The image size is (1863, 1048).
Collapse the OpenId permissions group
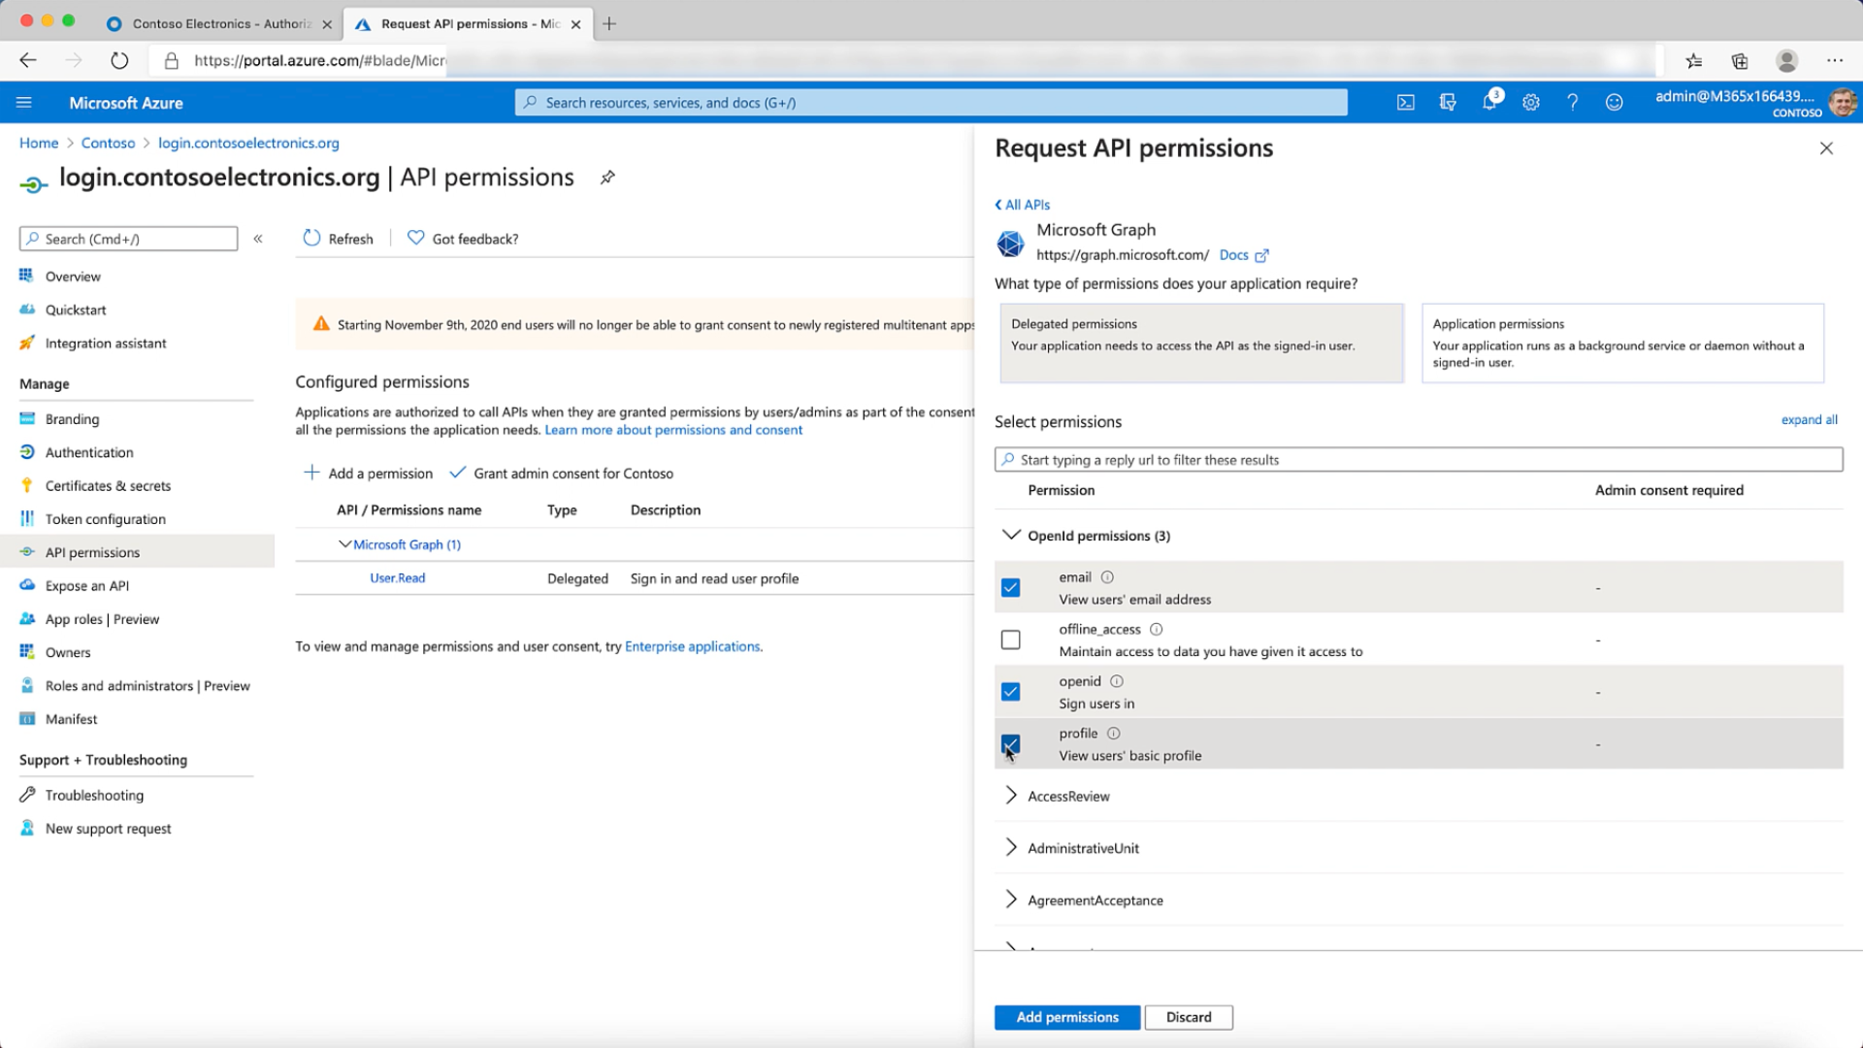pyautogui.click(x=1011, y=536)
